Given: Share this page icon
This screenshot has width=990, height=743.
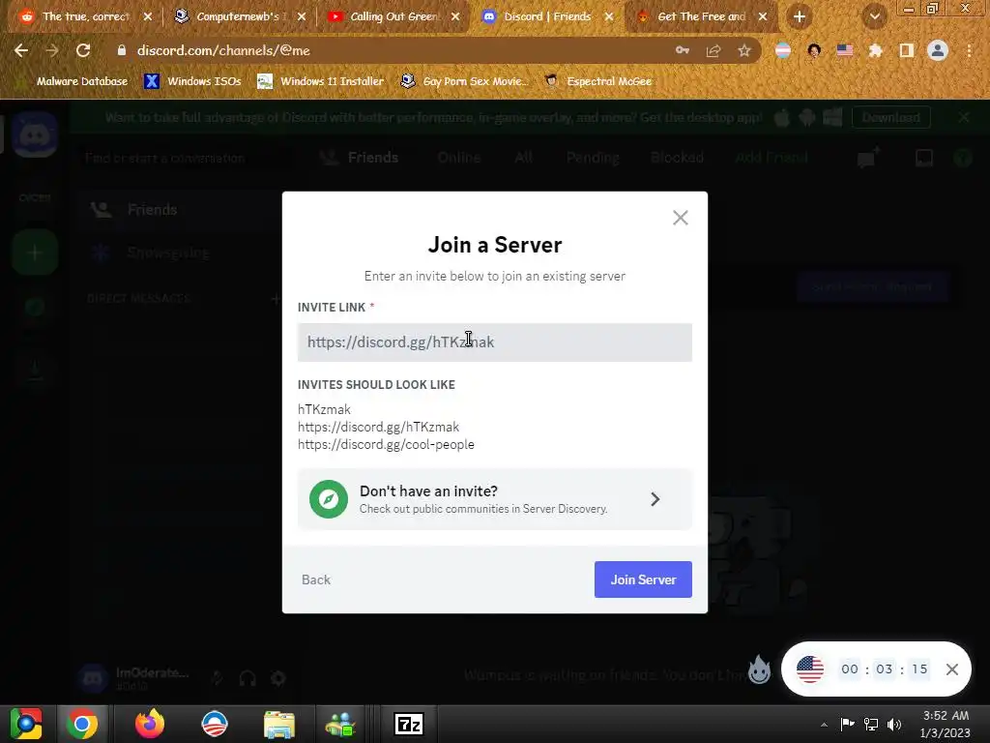Looking at the screenshot, I should [713, 50].
